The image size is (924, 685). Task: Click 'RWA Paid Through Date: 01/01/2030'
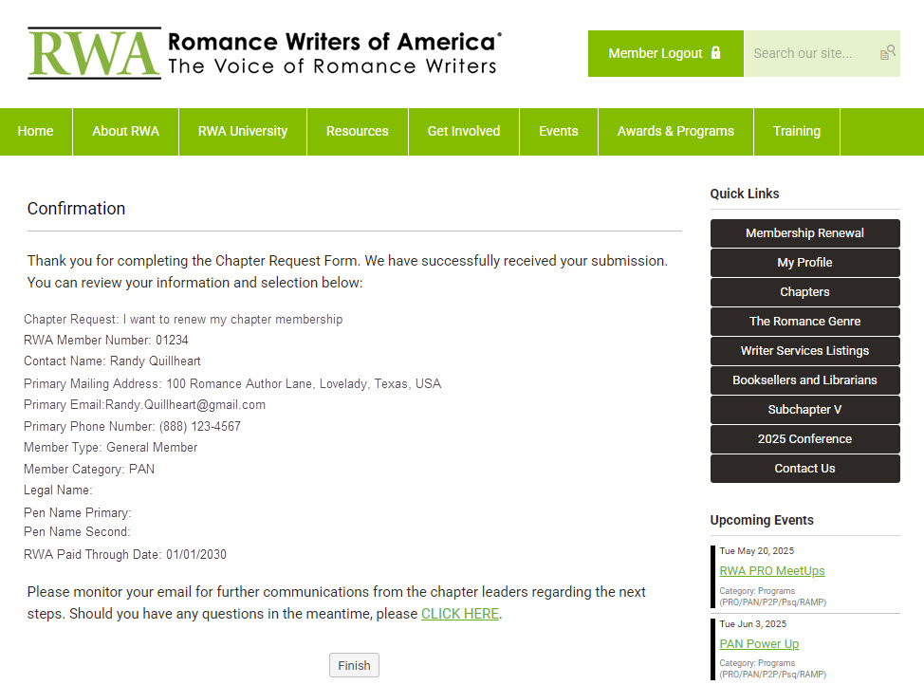[125, 555]
